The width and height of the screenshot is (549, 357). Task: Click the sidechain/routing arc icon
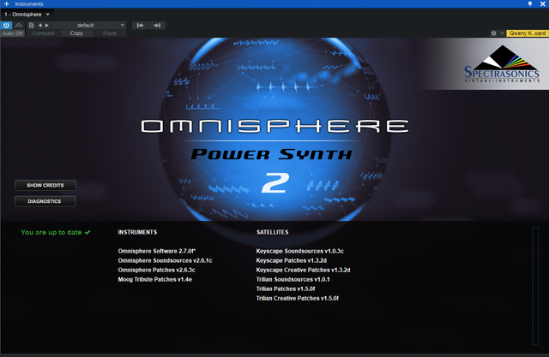click(x=19, y=25)
